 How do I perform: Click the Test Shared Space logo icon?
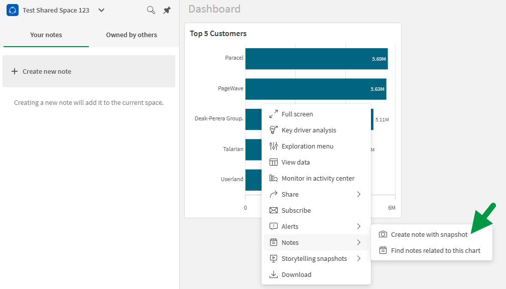pos(13,10)
